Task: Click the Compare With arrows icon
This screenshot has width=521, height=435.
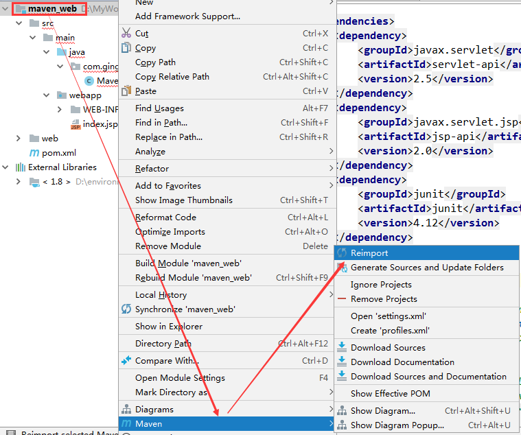Action: click(126, 360)
